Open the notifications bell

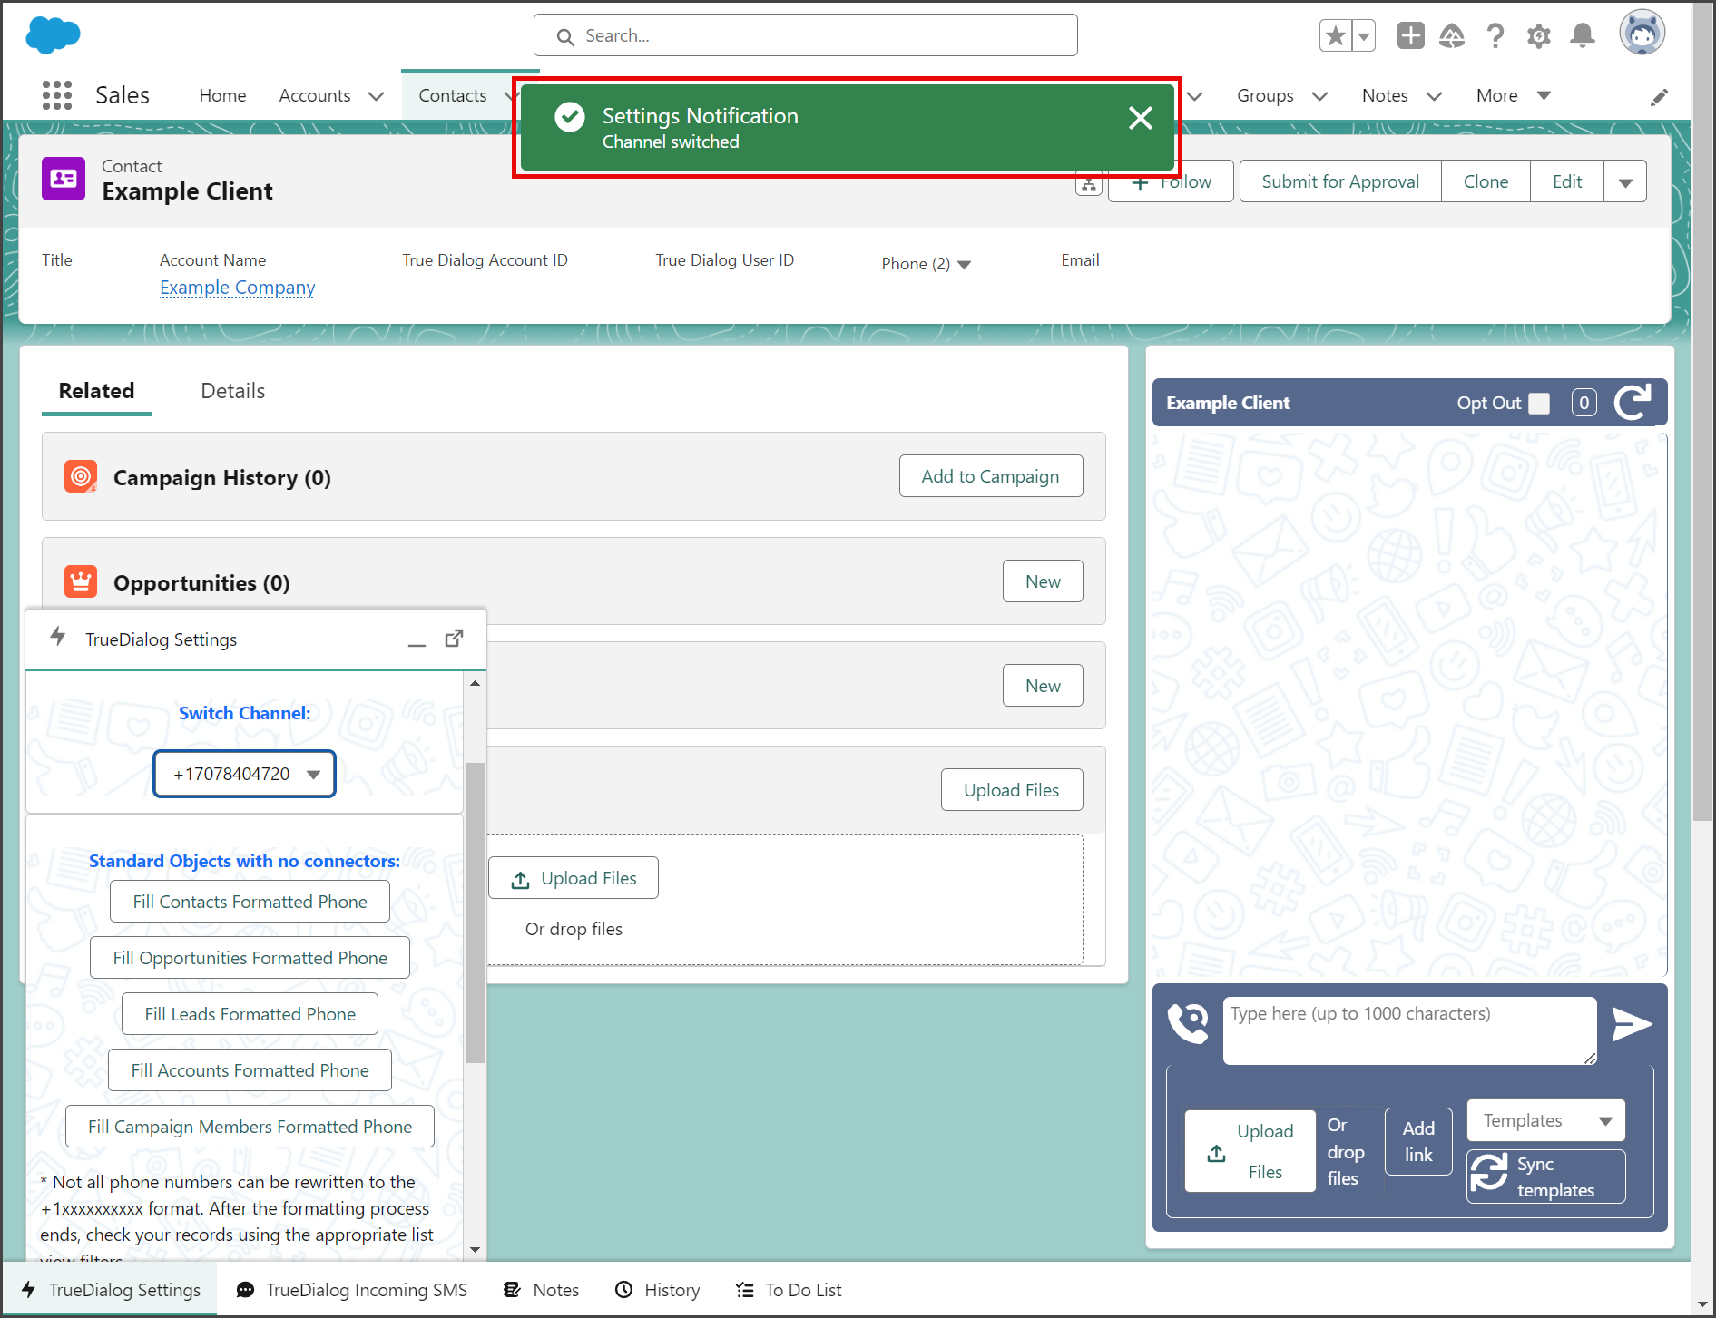click(x=1583, y=35)
